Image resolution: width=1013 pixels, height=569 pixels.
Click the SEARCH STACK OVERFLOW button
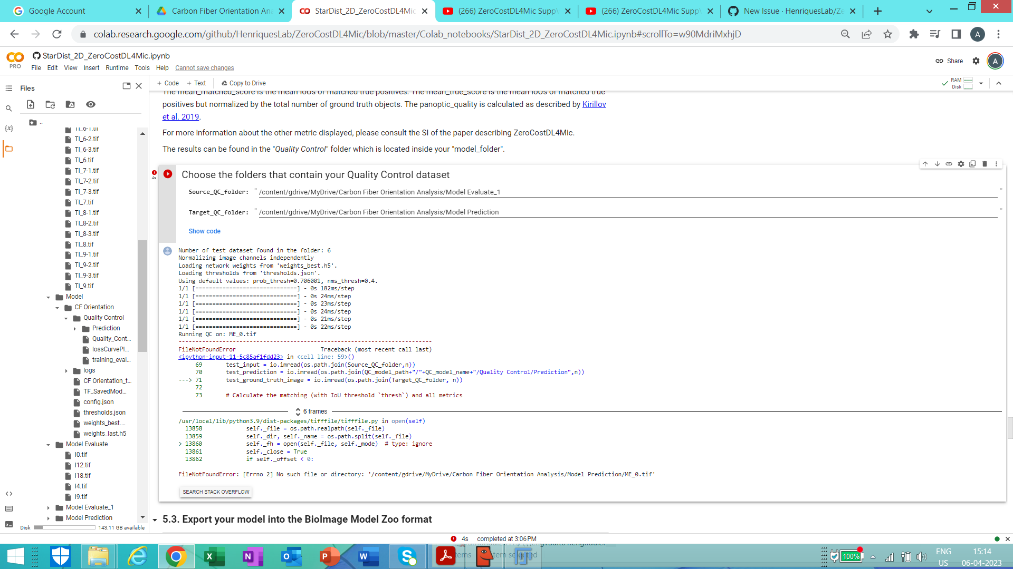tap(215, 492)
